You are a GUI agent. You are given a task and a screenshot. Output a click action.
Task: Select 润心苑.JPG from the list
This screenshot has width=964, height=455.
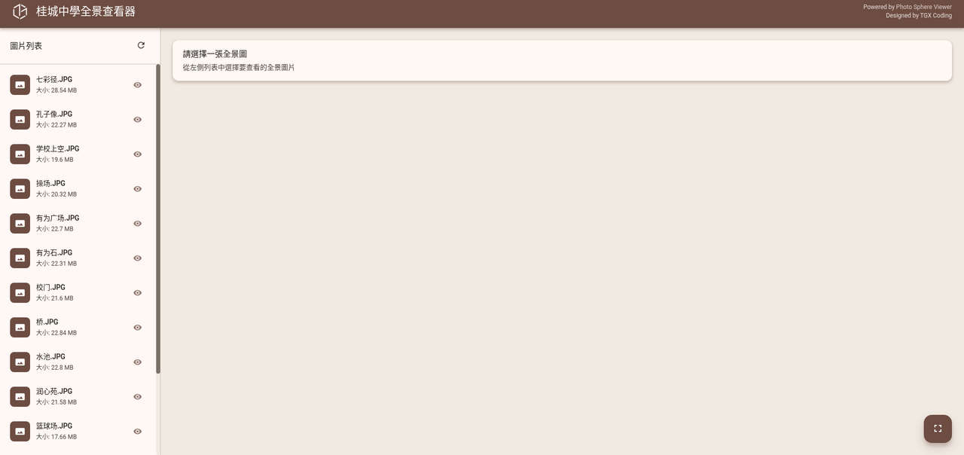pos(78,396)
